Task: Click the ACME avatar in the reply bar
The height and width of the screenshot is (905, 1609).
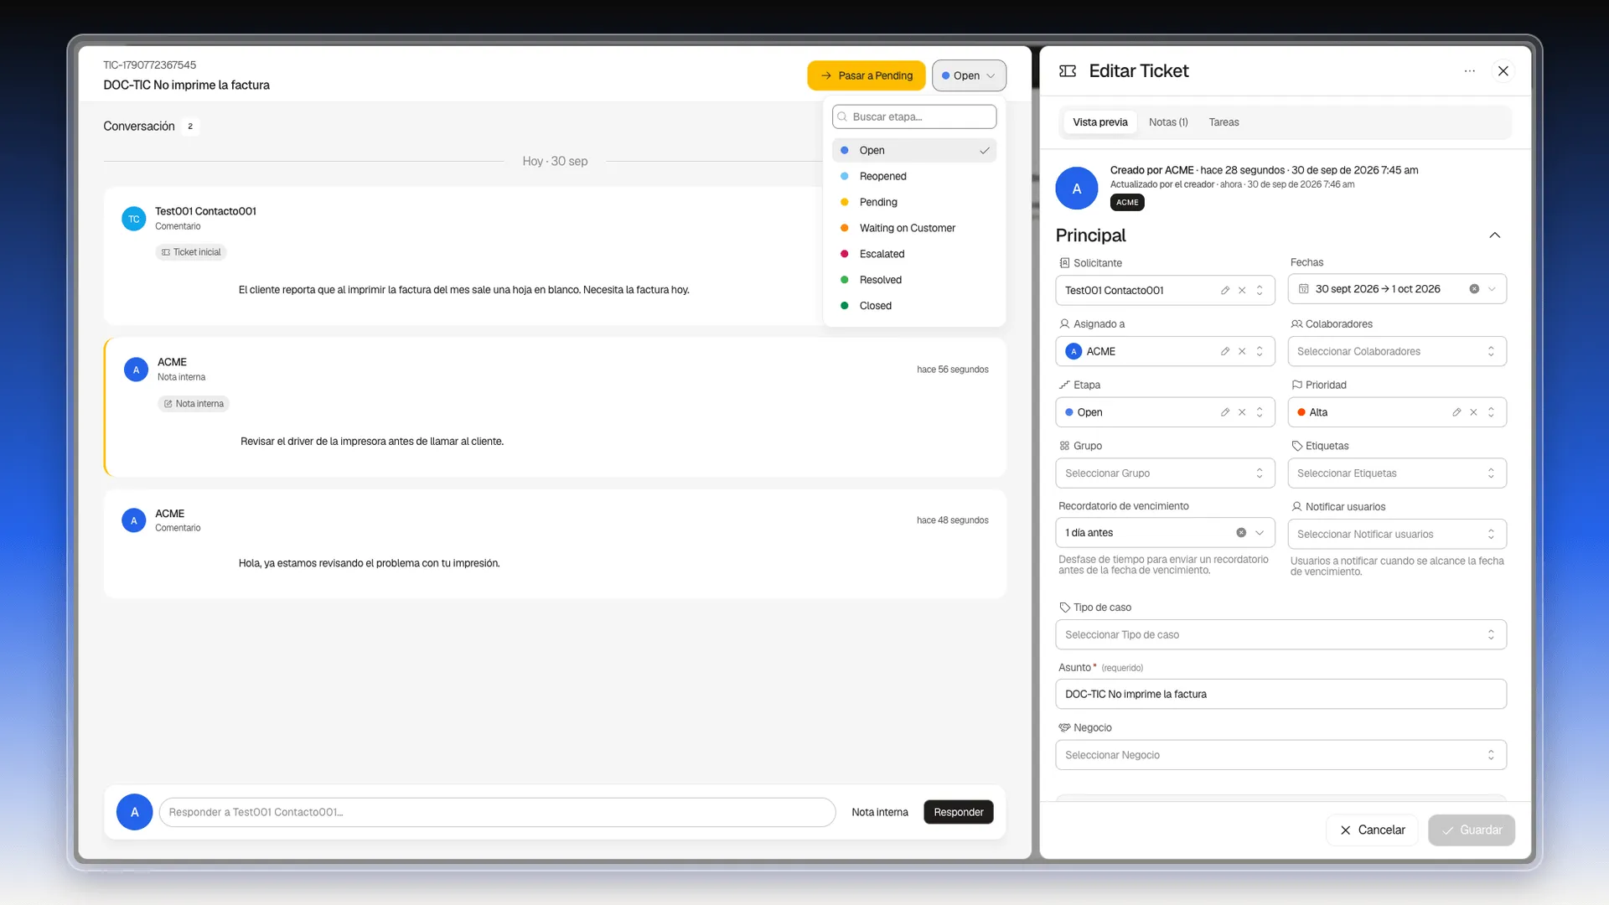Action: [134, 812]
